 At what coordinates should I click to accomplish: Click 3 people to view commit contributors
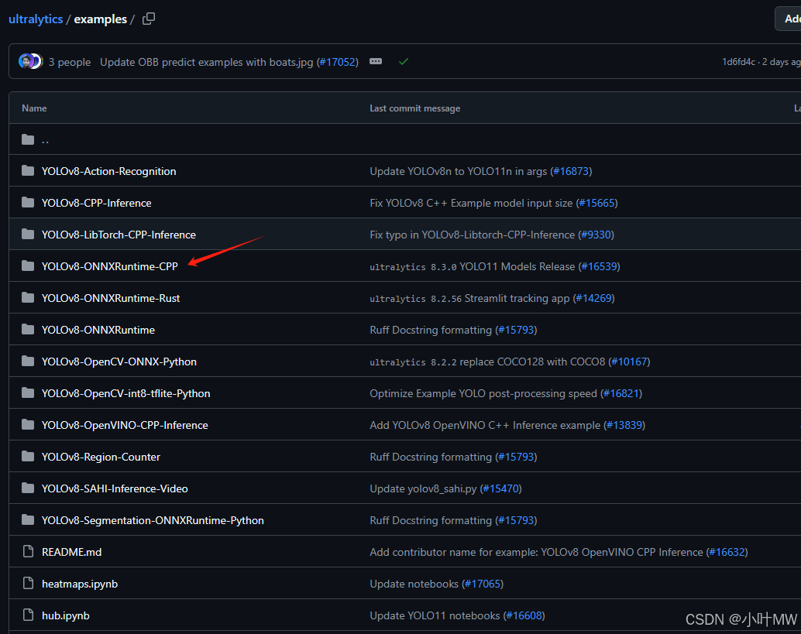coord(70,62)
